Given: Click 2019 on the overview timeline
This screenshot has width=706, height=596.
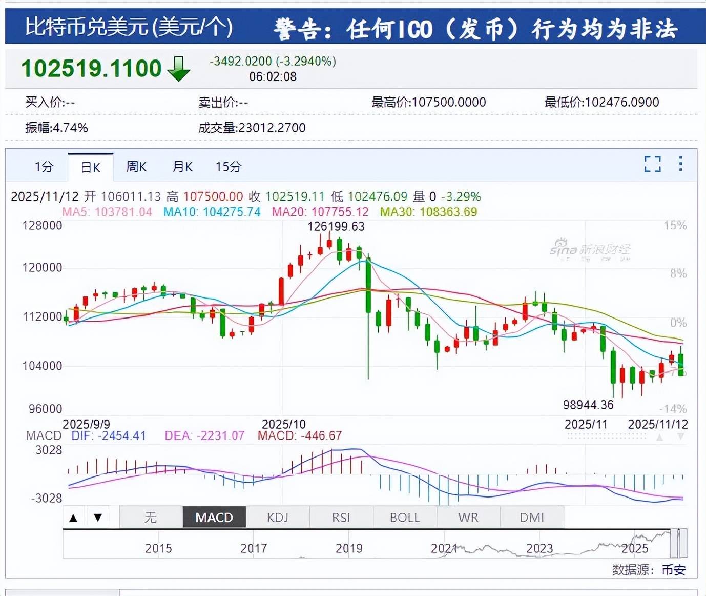Looking at the screenshot, I should pos(349,548).
